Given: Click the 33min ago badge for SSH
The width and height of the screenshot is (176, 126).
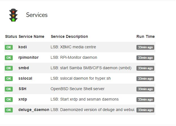Looking at the screenshot, I should 145,89.
